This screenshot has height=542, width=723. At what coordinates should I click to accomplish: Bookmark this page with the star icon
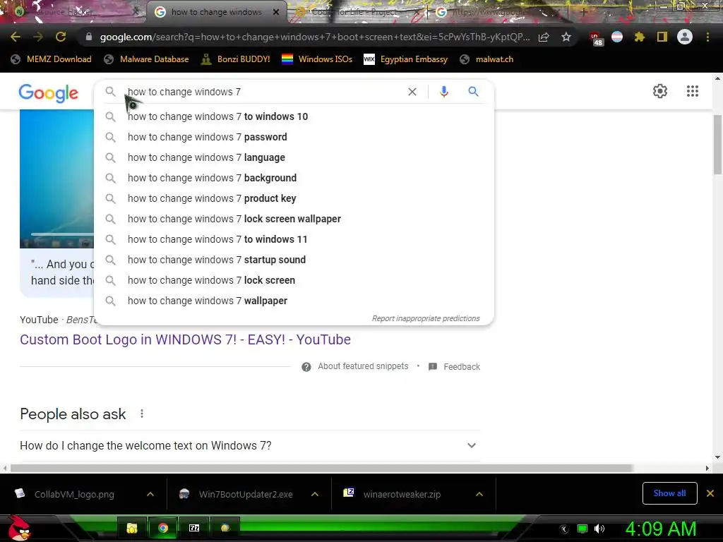[566, 37]
